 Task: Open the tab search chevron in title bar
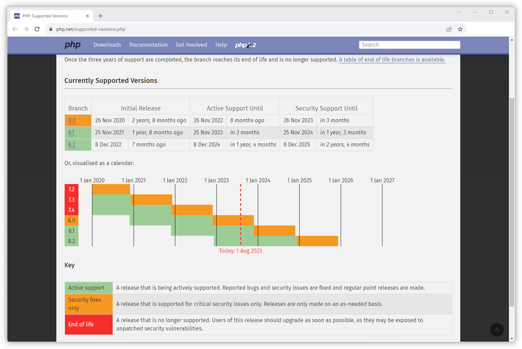(459, 12)
